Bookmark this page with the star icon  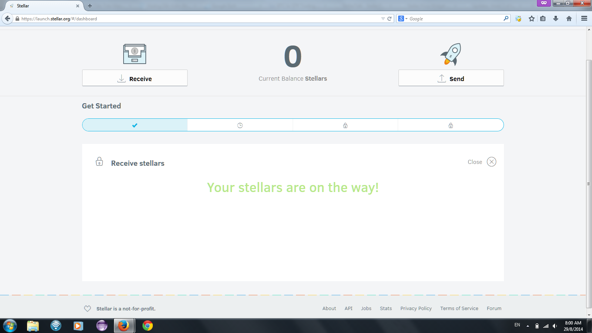coord(532,18)
